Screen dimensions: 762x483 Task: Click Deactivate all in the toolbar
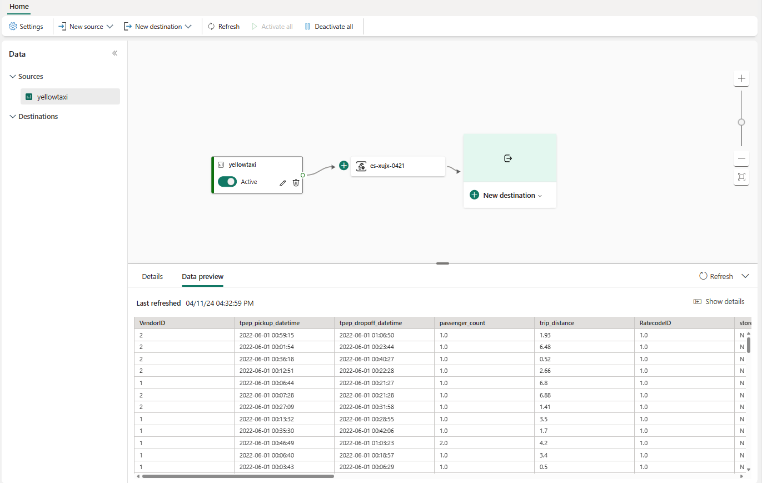(328, 27)
